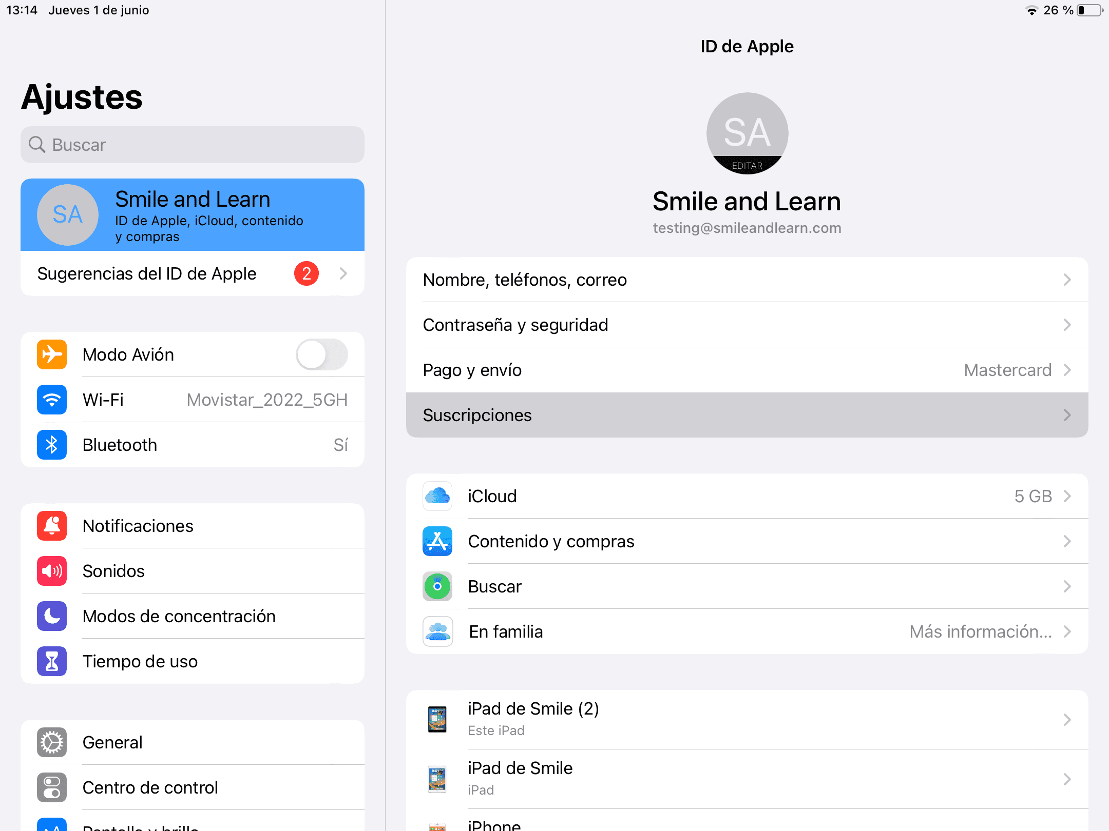This screenshot has width=1109, height=831.
Task: Tap chevron on Suscripciones row
Action: 1067,415
